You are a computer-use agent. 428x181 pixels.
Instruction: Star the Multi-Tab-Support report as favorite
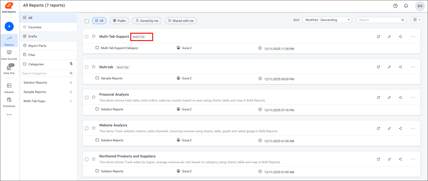[94, 36]
